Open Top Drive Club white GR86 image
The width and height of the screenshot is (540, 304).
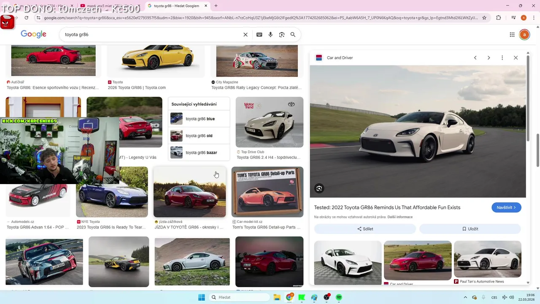[x=269, y=122]
